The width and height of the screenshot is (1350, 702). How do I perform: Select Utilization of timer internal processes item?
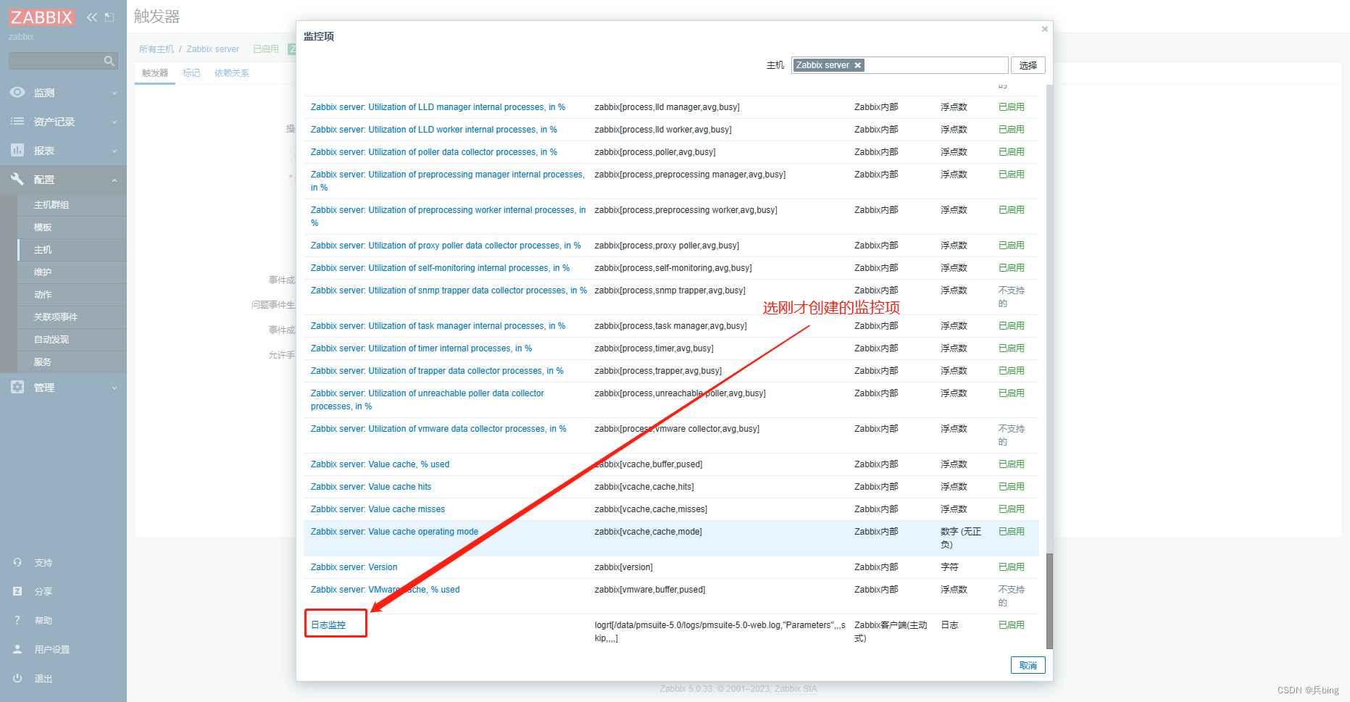(x=421, y=348)
